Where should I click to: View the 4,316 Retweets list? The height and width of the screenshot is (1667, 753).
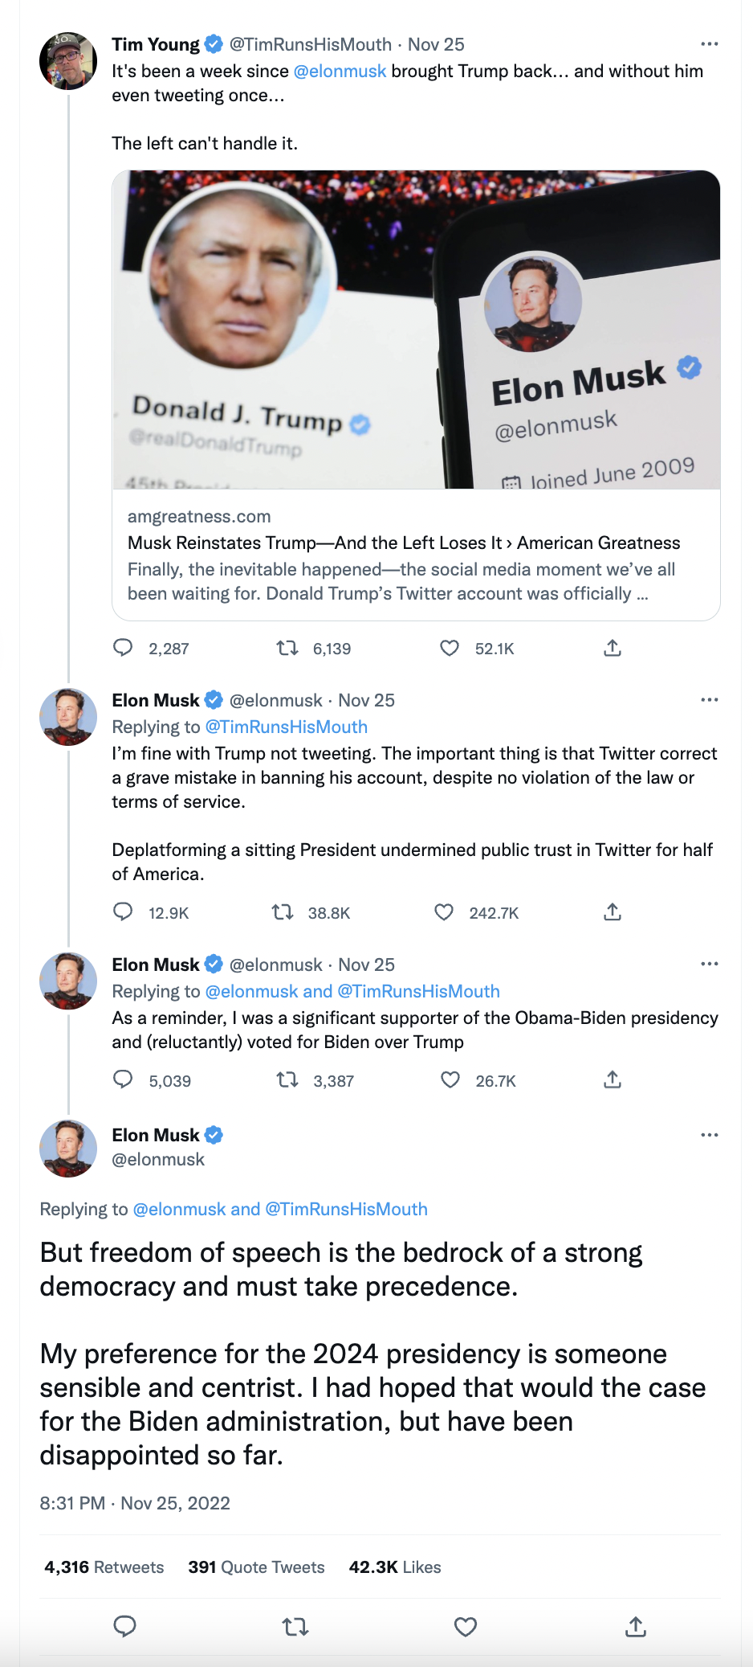coord(104,1567)
